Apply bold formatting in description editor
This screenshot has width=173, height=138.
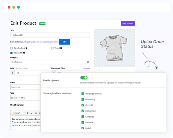point(28,113)
